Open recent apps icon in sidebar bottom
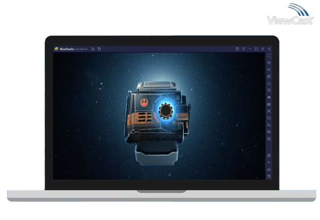Screen dimensions: 320x220 [269, 176]
